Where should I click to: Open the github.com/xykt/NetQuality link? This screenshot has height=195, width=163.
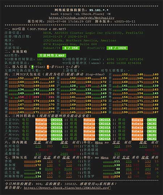81,18
